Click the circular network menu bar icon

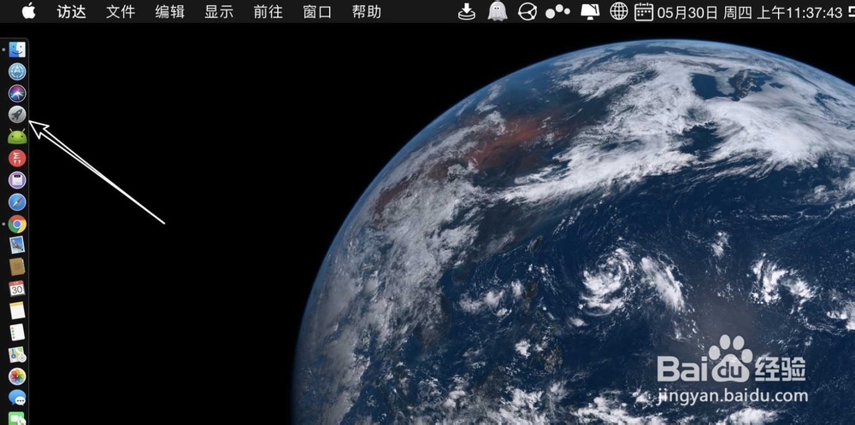pos(528,11)
